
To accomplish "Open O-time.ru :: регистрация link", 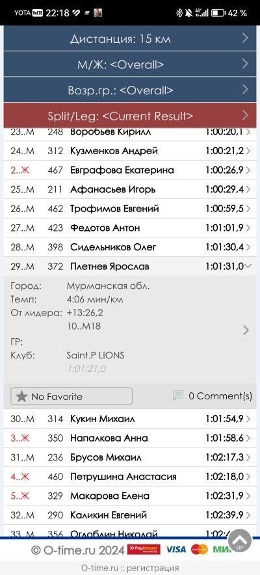I will coord(130,568).
